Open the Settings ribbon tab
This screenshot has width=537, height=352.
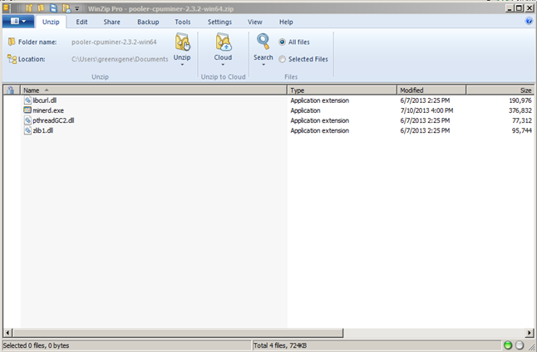point(219,22)
